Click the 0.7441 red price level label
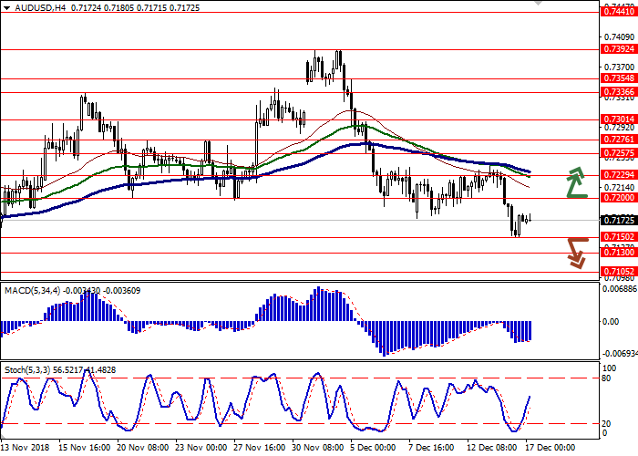This screenshot has width=638, height=456. pyautogui.click(x=617, y=11)
